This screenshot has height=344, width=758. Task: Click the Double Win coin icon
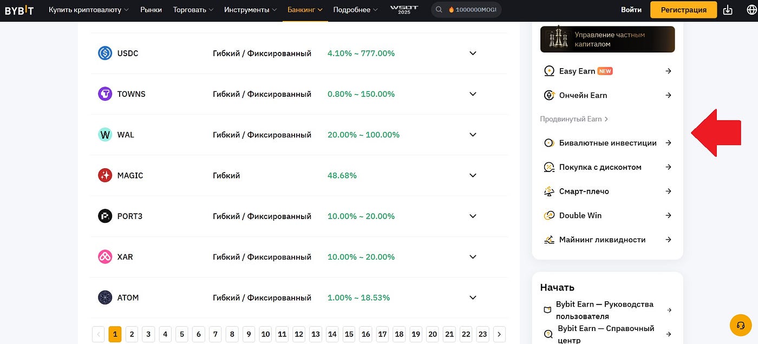click(x=548, y=215)
